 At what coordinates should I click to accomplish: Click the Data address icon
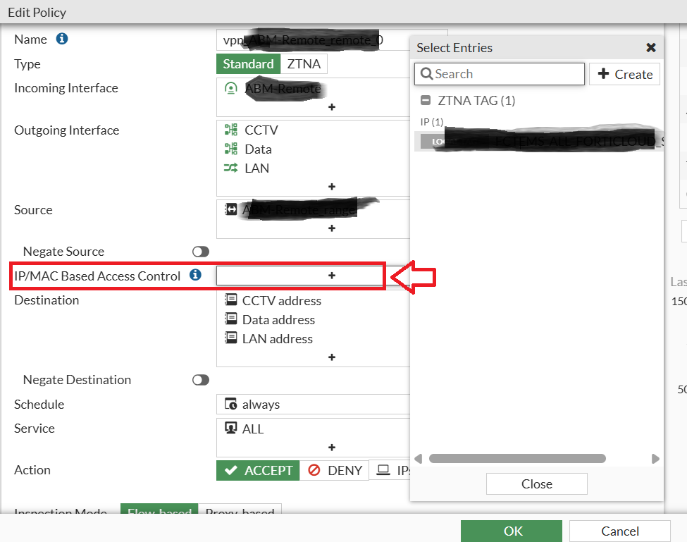[231, 319]
